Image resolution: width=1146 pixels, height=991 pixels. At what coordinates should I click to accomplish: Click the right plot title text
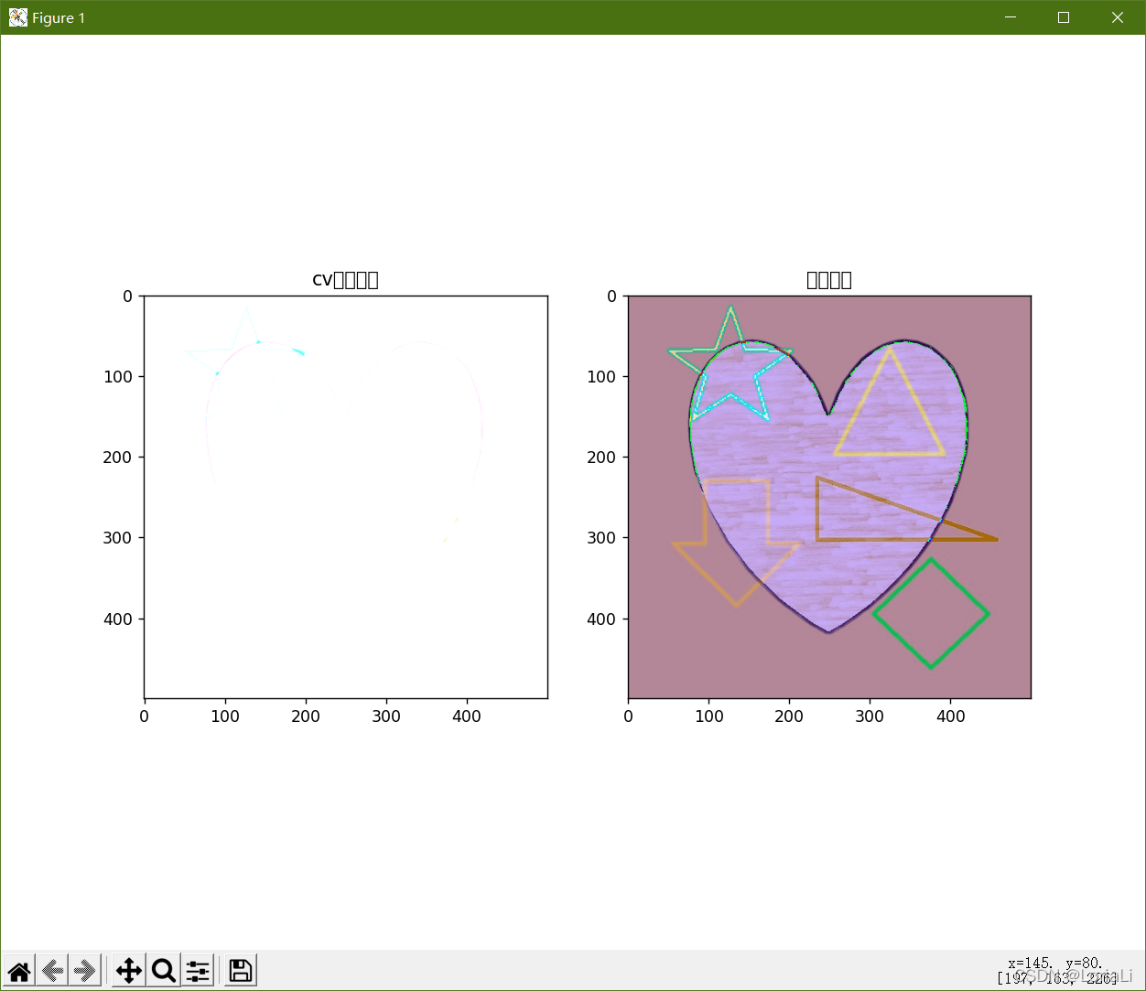(829, 280)
